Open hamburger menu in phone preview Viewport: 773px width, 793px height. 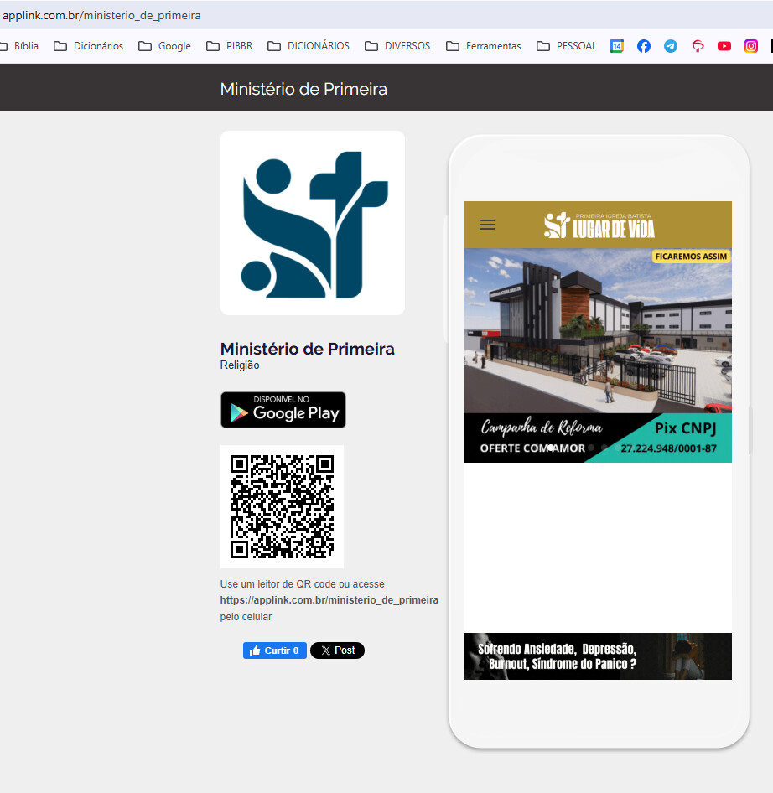pos(486,225)
